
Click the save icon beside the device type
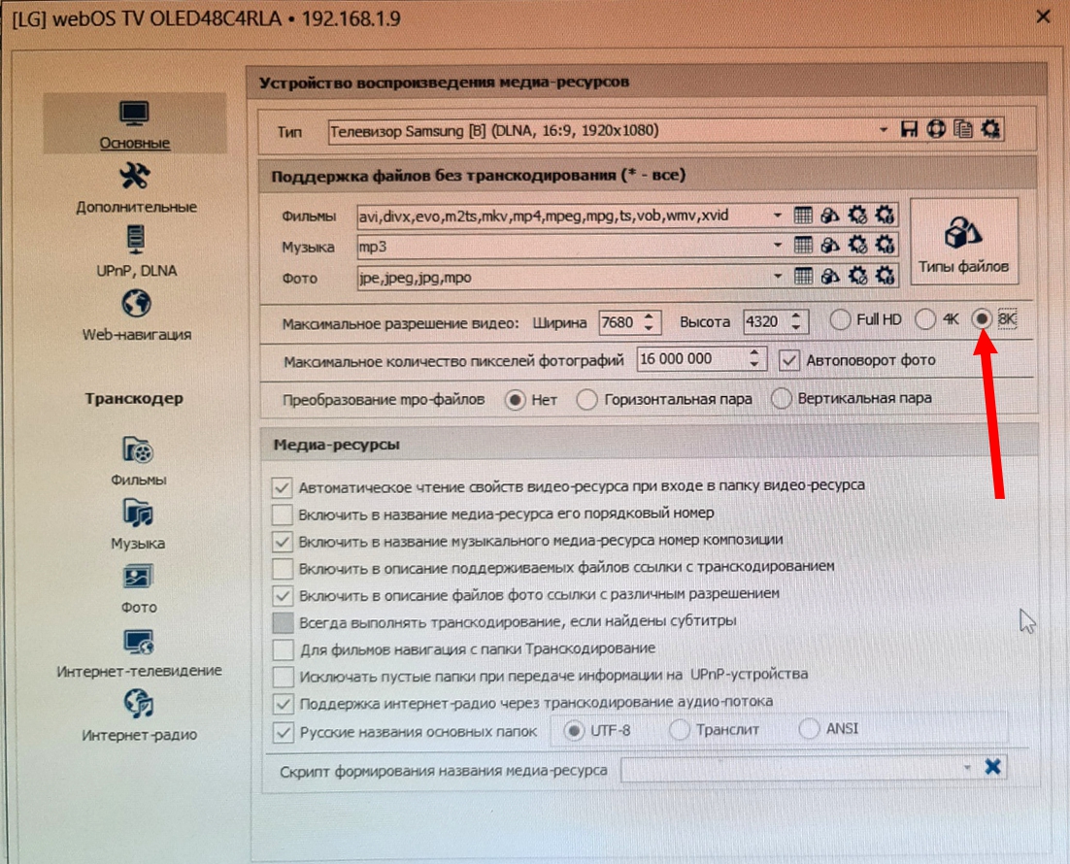(x=910, y=129)
